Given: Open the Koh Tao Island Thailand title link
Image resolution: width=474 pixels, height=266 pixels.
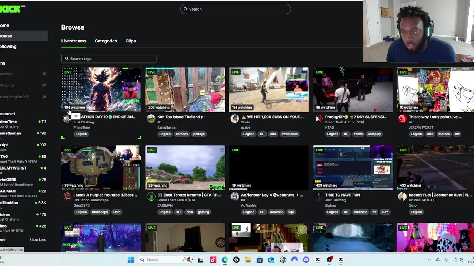Looking at the screenshot, I should click(181, 117).
